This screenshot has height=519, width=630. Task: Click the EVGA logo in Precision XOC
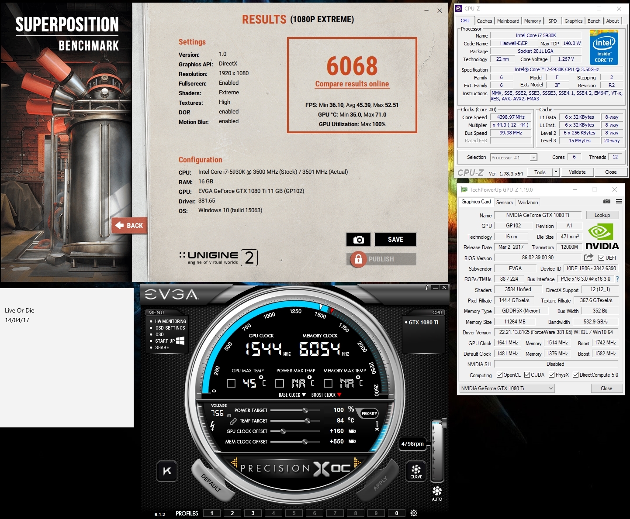point(172,295)
